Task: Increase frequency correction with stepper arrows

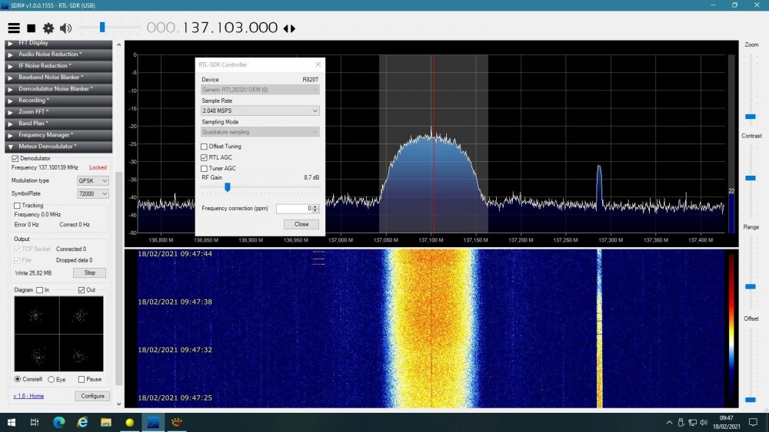Action: pyautogui.click(x=315, y=206)
